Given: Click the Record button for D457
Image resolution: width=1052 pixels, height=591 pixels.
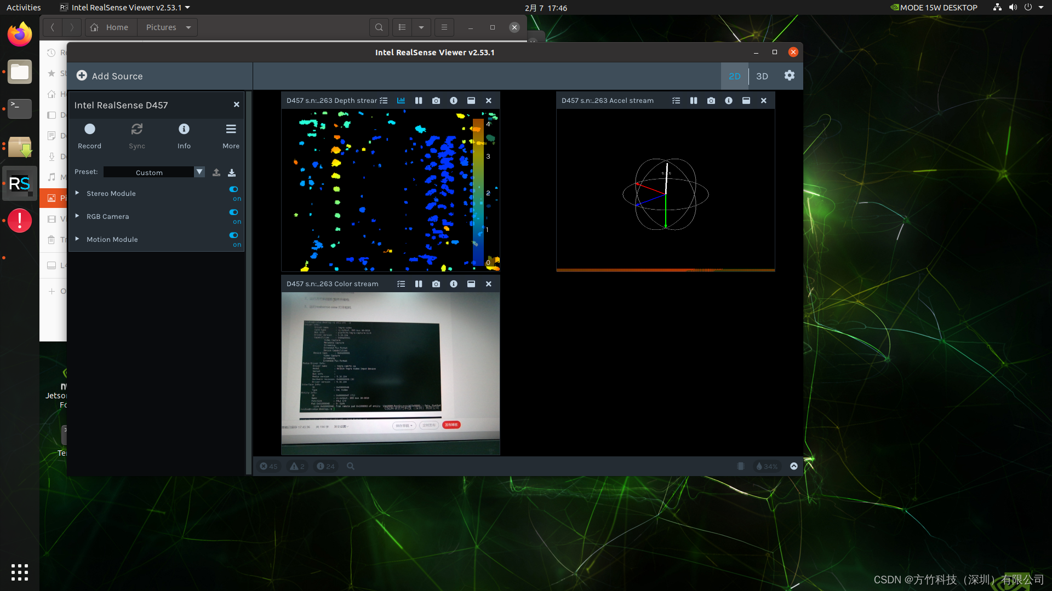Looking at the screenshot, I should point(90,135).
